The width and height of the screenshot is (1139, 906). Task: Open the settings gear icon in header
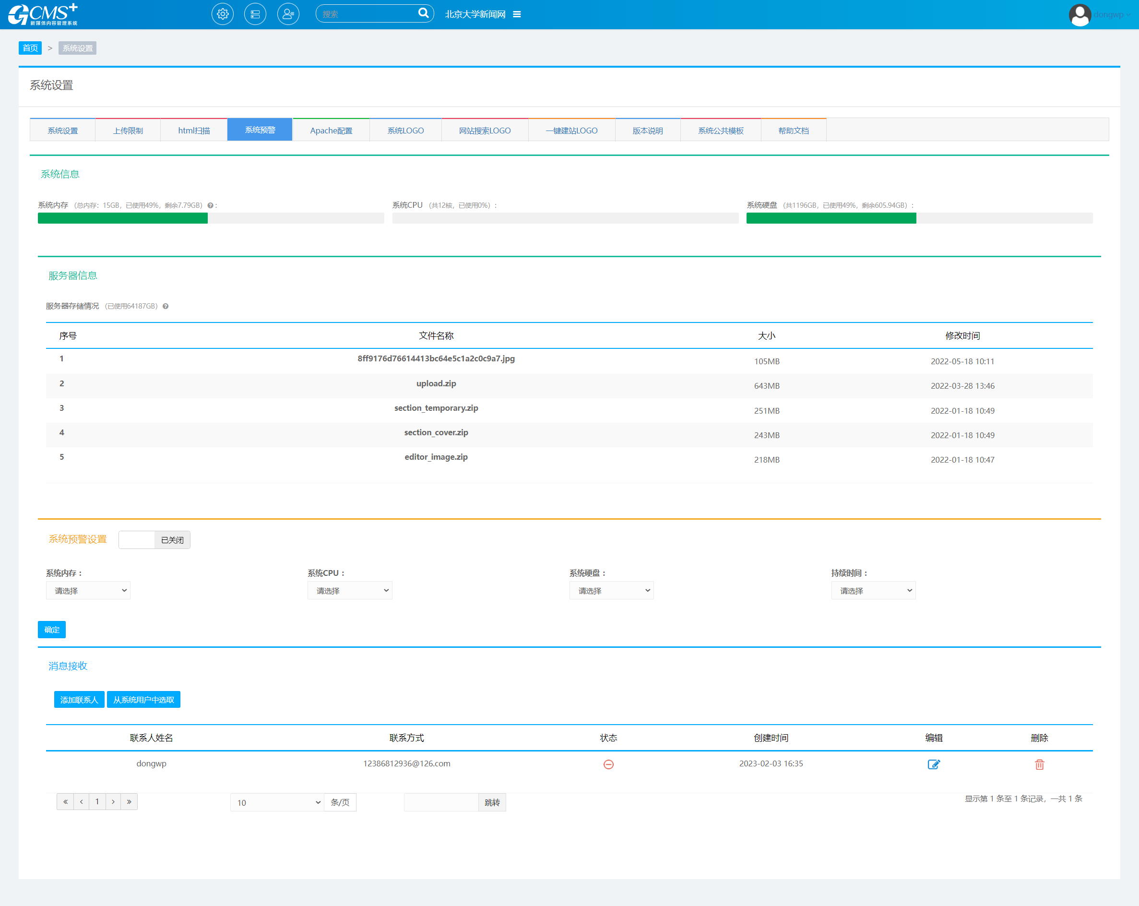pos(223,14)
